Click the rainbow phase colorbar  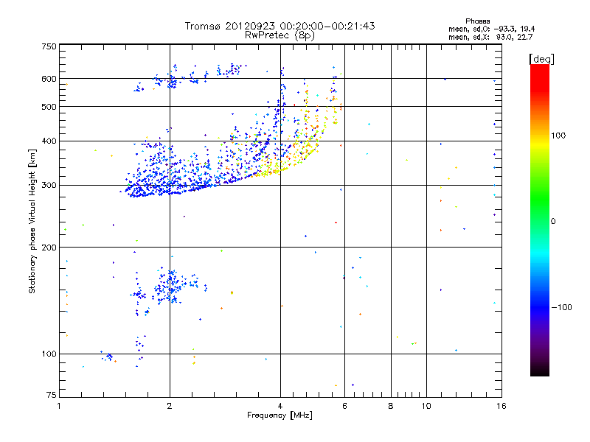pyautogui.click(x=540, y=220)
